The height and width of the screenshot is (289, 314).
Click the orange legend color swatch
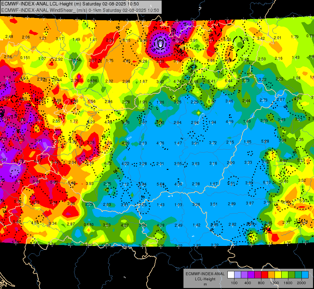(x=271, y=275)
